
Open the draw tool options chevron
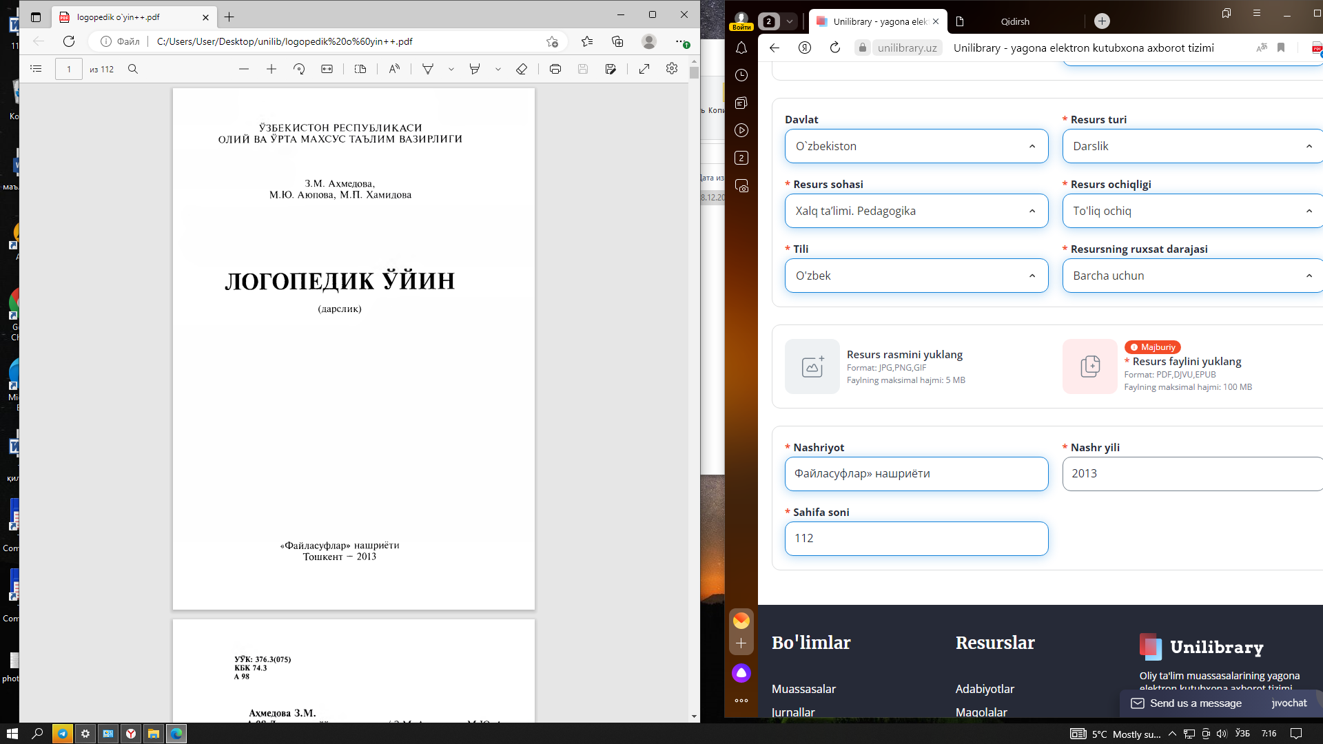451,69
